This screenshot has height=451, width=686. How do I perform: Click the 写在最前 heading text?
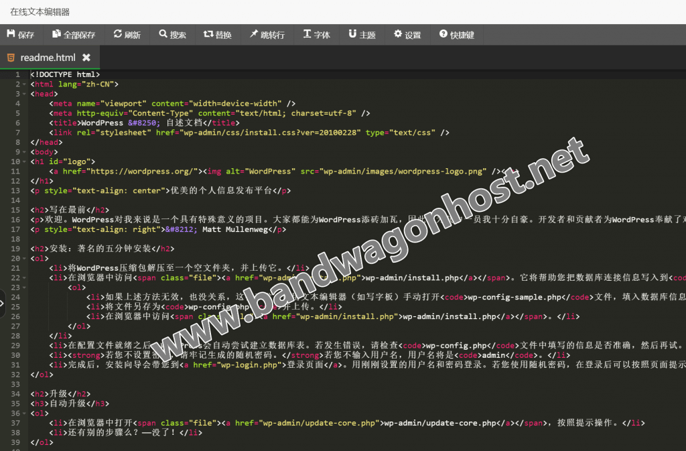pyautogui.click(x=68, y=210)
